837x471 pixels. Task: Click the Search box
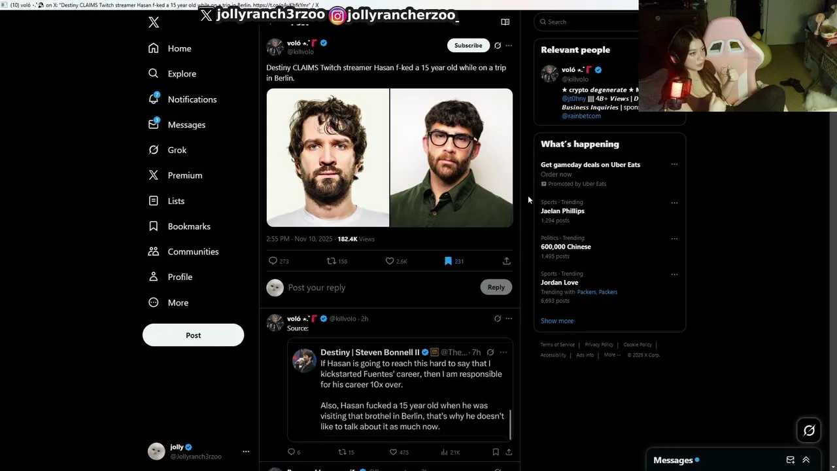(587, 22)
